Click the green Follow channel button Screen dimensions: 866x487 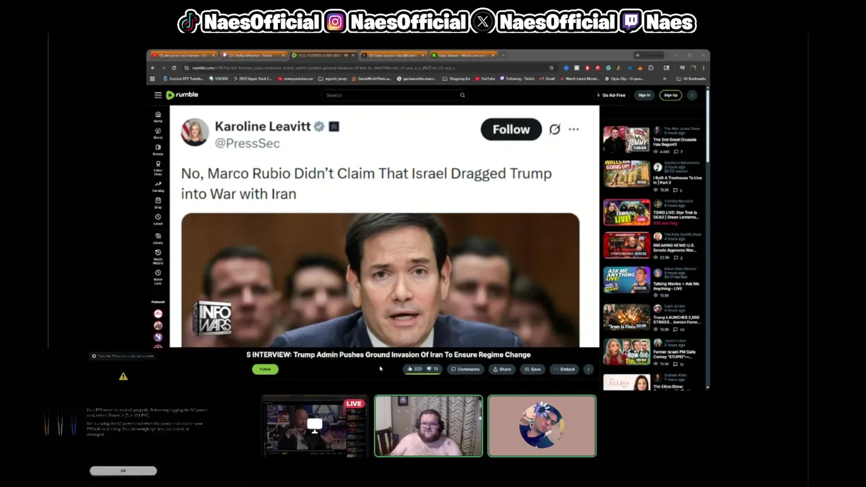pos(265,369)
